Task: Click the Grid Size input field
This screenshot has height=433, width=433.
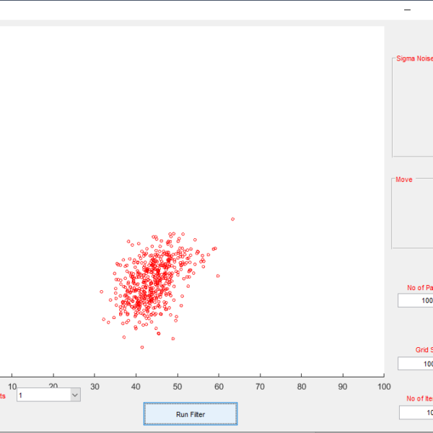Action: tap(416, 364)
